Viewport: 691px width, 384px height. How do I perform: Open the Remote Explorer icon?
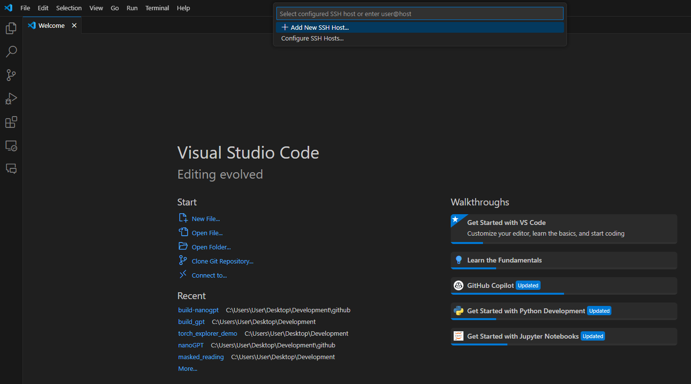[x=11, y=145]
